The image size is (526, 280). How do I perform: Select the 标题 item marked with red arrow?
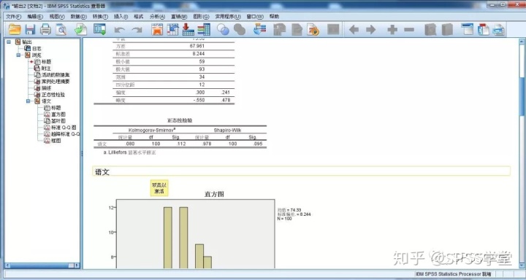tap(47, 62)
